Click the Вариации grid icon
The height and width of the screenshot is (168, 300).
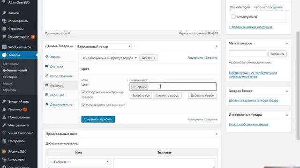click(x=47, y=95)
